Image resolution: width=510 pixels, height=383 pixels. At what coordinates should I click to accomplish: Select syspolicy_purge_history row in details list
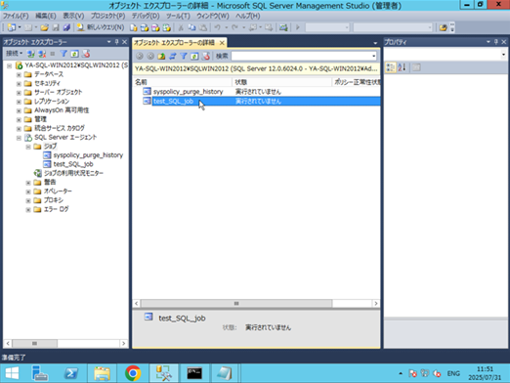click(256, 92)
